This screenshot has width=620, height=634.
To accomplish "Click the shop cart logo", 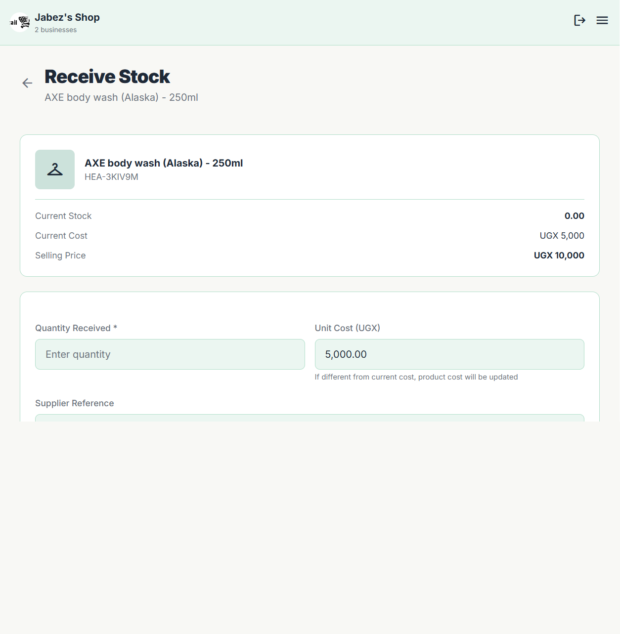I will pos(20,22).
